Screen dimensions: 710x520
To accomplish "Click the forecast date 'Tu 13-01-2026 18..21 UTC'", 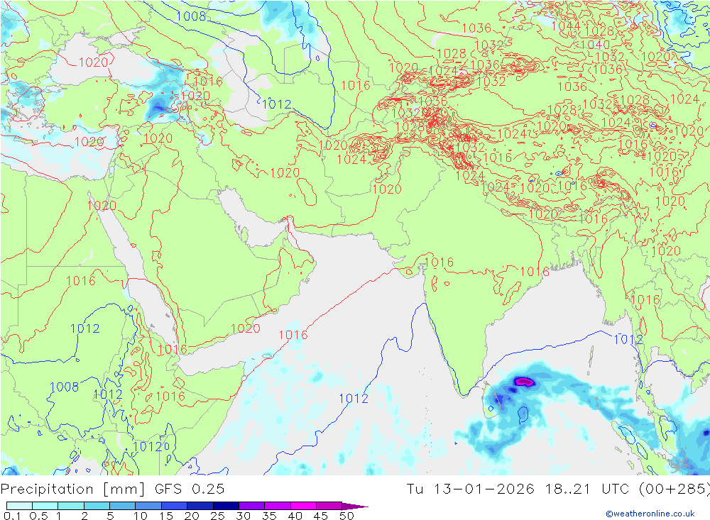I will click(518, 489).
